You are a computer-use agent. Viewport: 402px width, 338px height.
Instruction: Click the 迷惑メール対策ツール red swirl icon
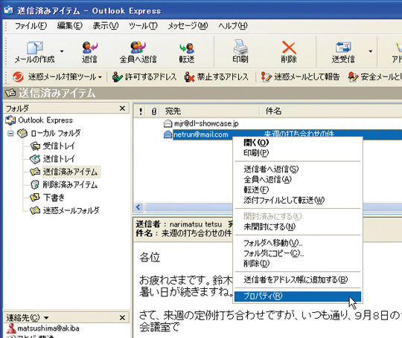coord(18,77)
